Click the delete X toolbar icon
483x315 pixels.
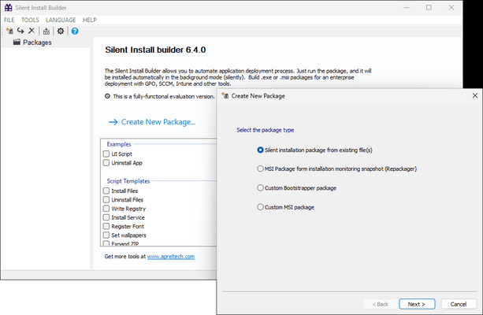point(32,31)
